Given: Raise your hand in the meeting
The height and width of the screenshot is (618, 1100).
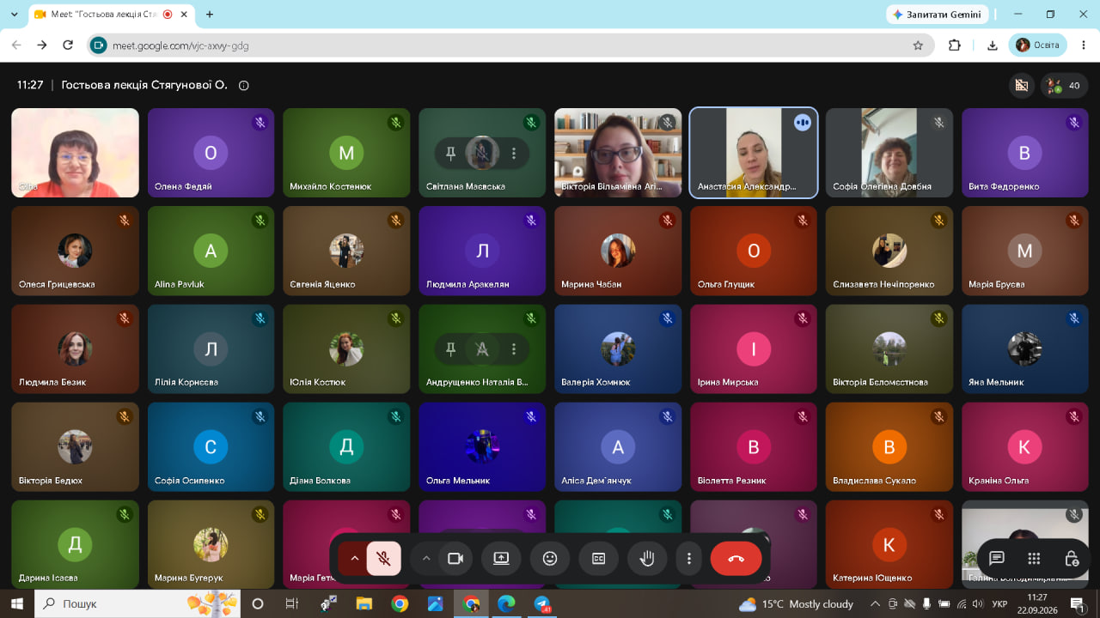Looking at the screenshot, I should 647,559.
